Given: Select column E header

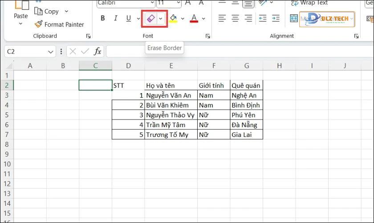Looking at the screenshot, I should click(171, 66).
